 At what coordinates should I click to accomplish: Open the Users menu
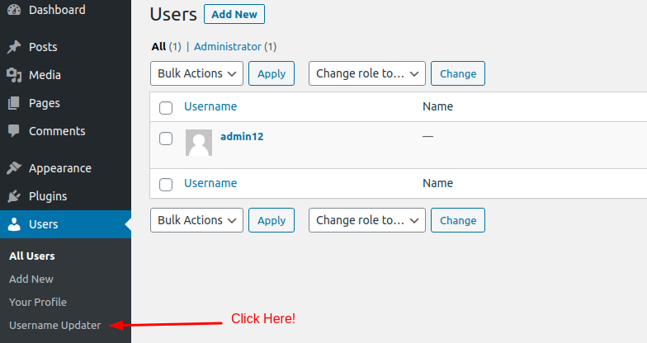pyautogui.click(x=66, y=224)
